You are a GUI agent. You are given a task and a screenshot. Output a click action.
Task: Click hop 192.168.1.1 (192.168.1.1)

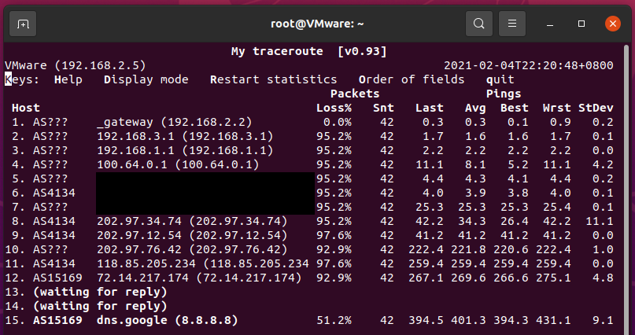[185, 150]
